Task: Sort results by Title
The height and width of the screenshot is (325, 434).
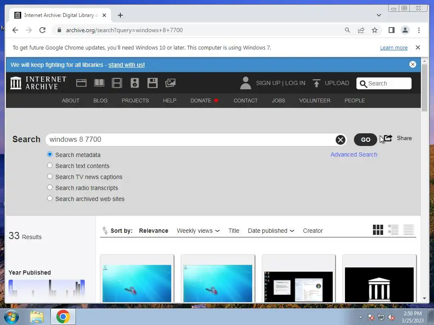Action: 234,231
